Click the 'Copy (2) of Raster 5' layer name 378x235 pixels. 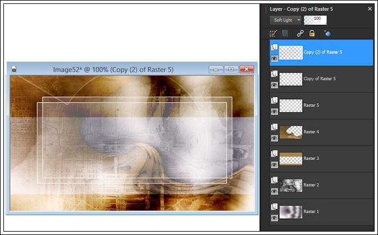click(323, 52)
